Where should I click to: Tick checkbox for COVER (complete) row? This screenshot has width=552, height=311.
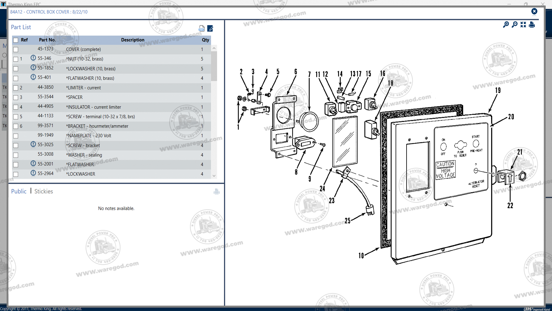(x=16, y=50)
